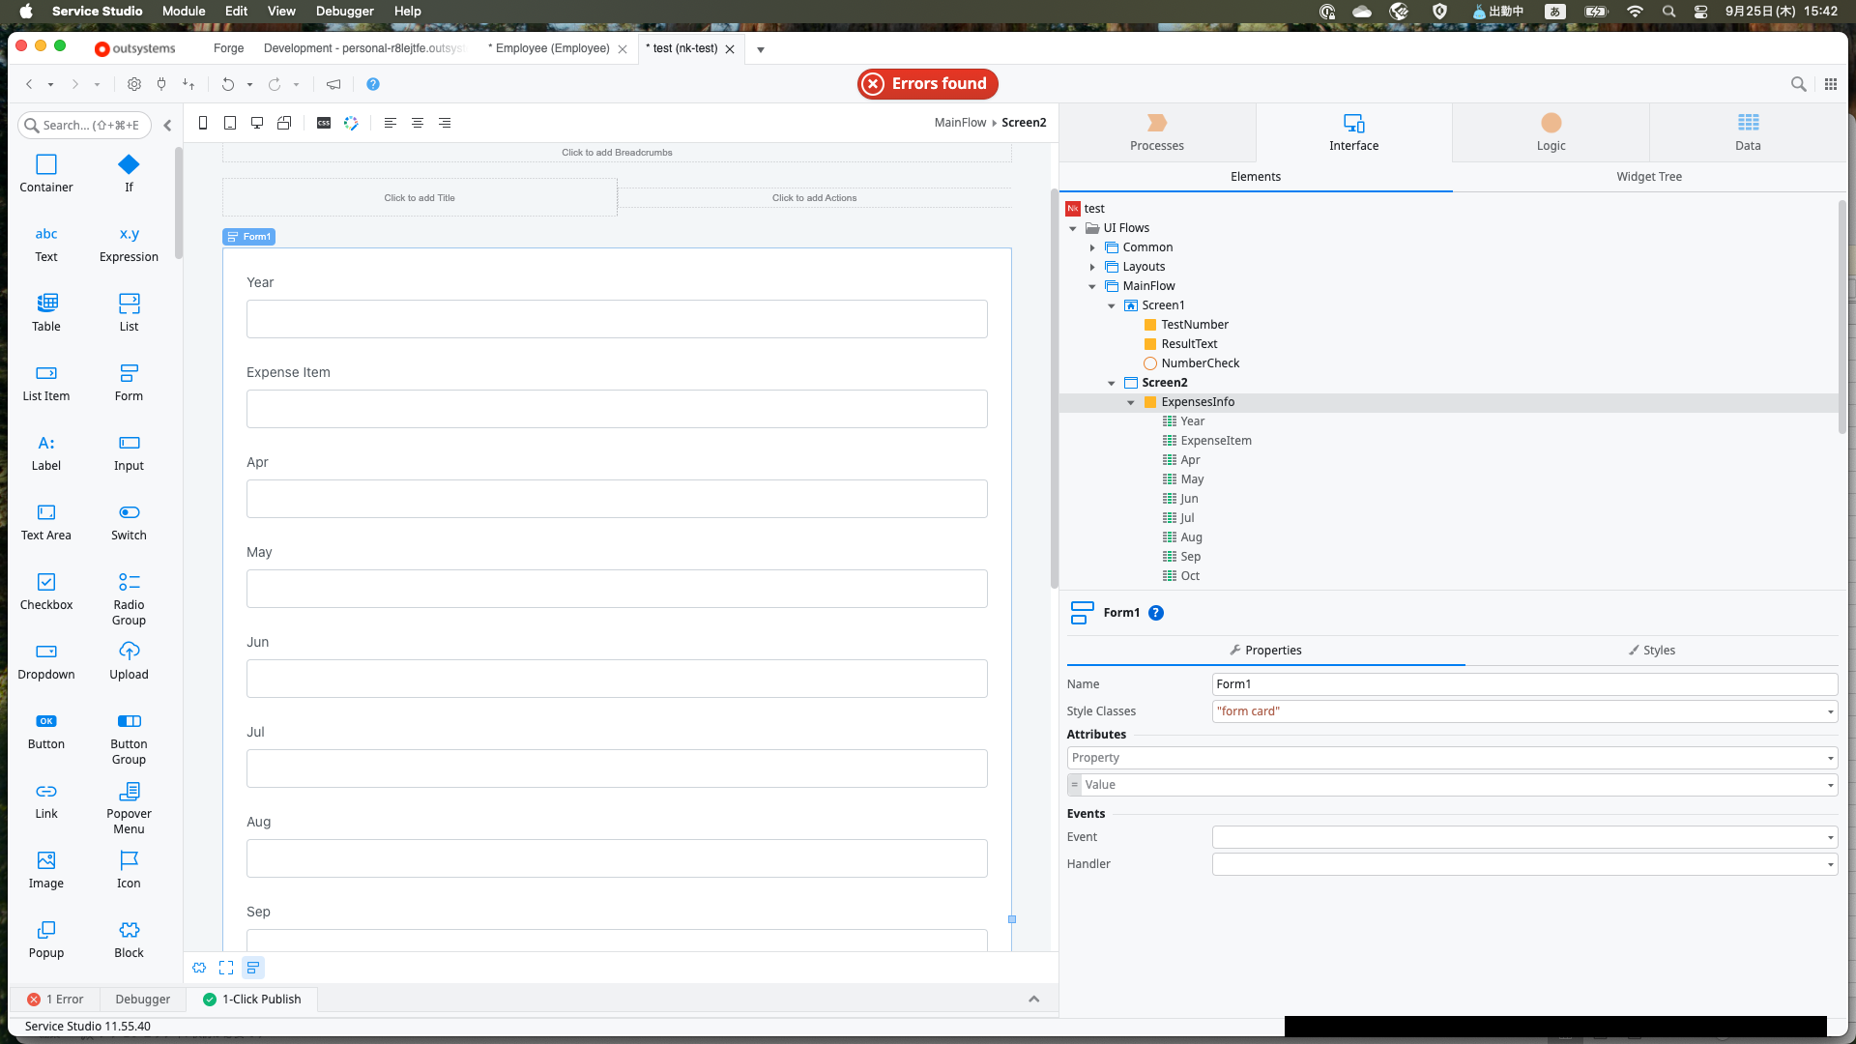The width and height of the screenshot is (1856, 1044).
Task: Open Spotlight search from the menu bar
Action: pyautogui.click(x=1668, y=12)
